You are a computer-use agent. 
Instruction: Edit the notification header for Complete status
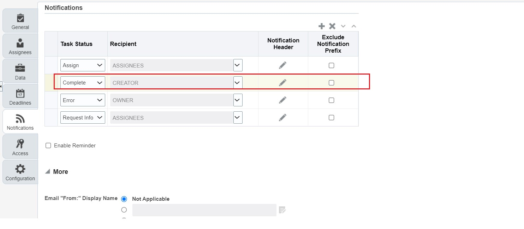point(283,82)
